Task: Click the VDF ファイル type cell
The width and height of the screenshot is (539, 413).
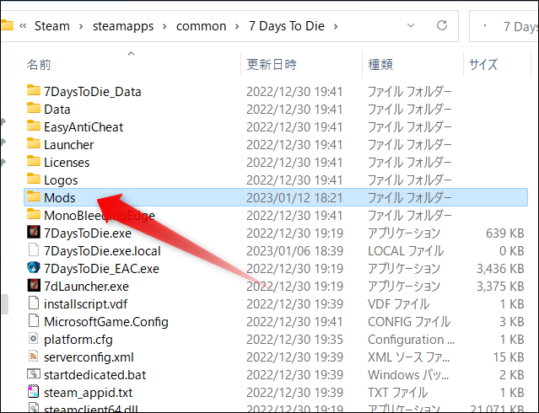Action: tap(399, 304)
